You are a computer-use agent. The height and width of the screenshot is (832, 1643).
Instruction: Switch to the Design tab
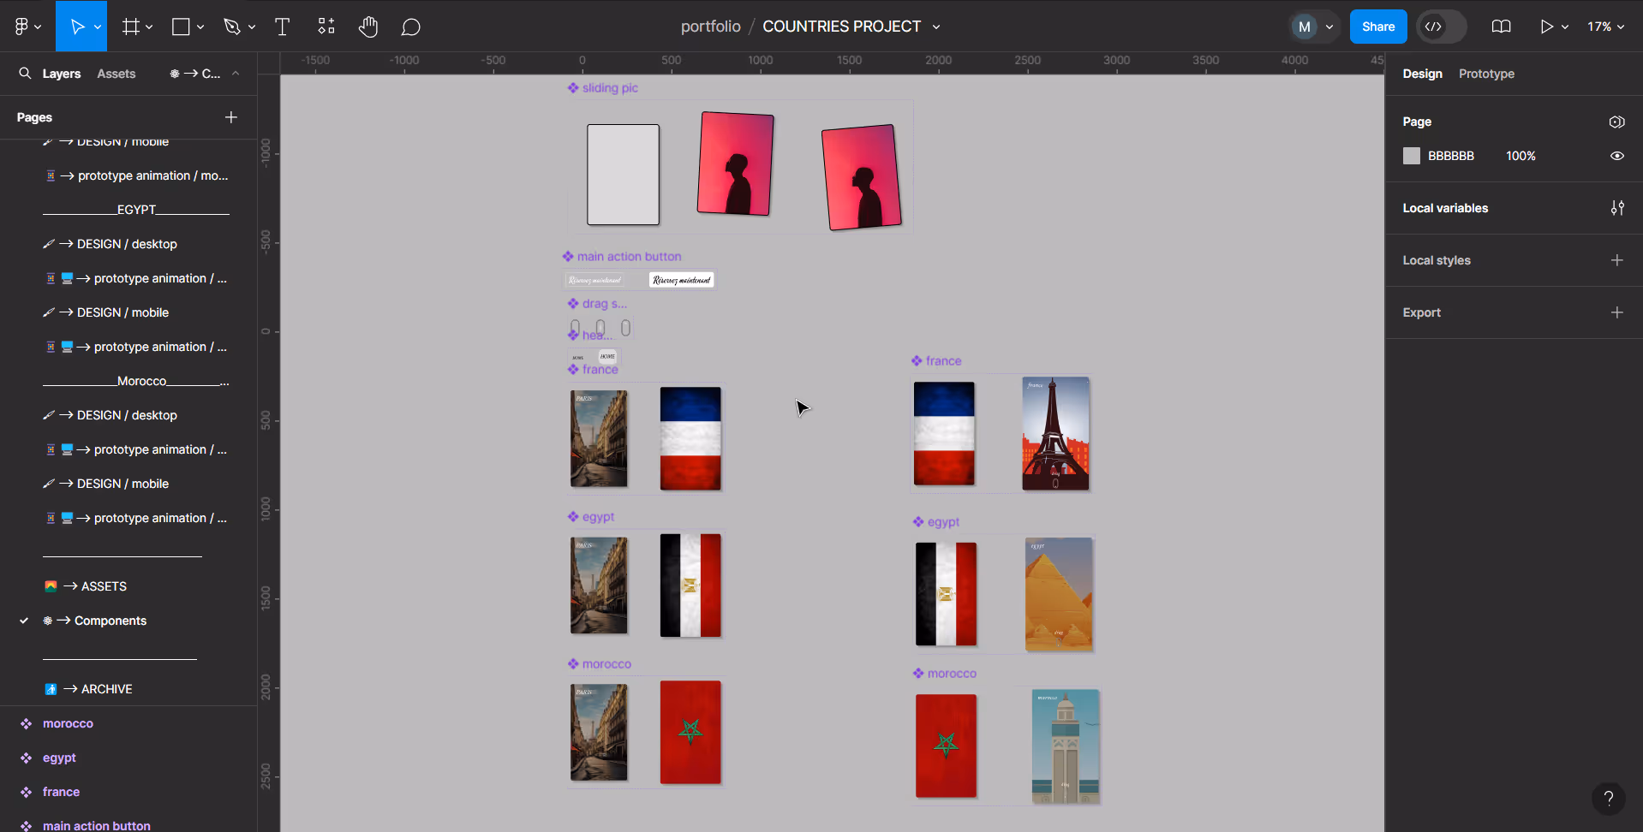1422,74
